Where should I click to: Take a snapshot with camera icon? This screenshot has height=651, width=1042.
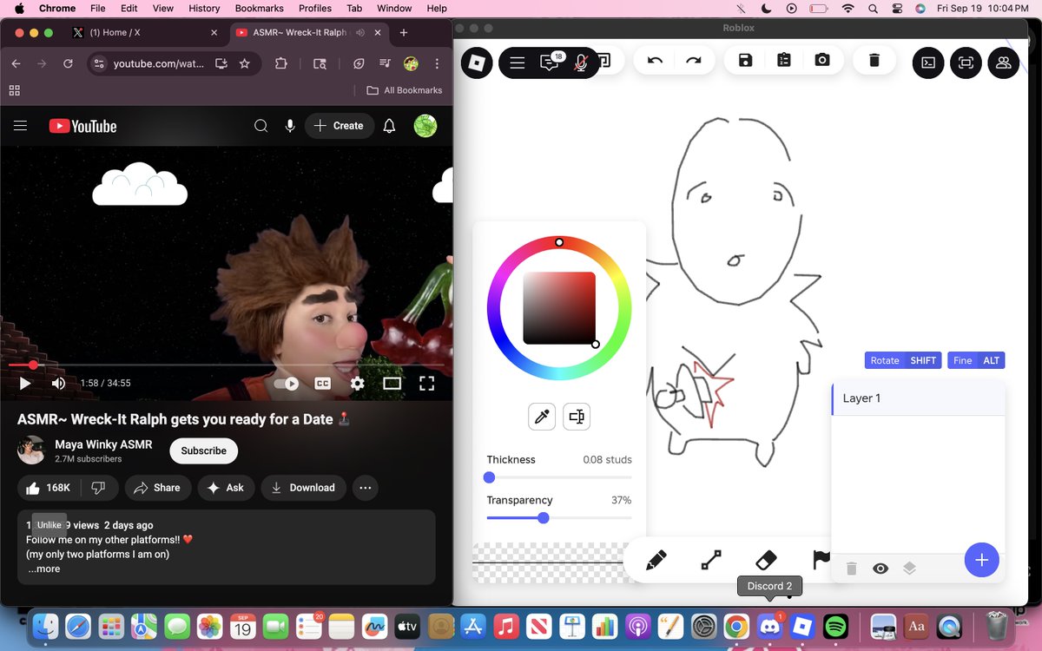822,61
